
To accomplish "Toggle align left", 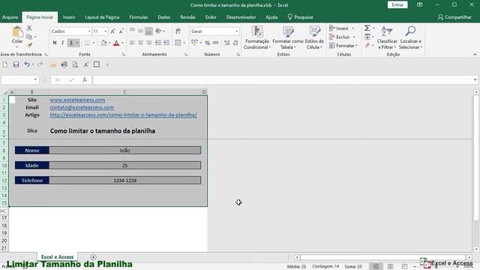I will coord(132,43).
